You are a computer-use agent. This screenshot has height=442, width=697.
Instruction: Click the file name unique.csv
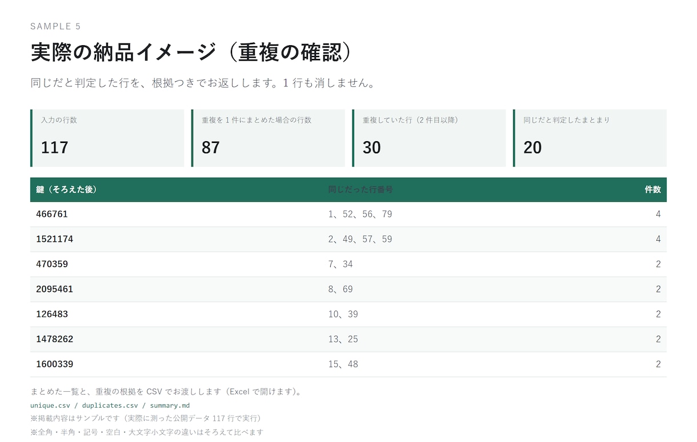point(50,405)
